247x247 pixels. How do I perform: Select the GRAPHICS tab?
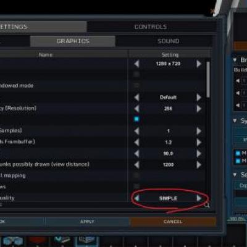click(x=73, y=41)
